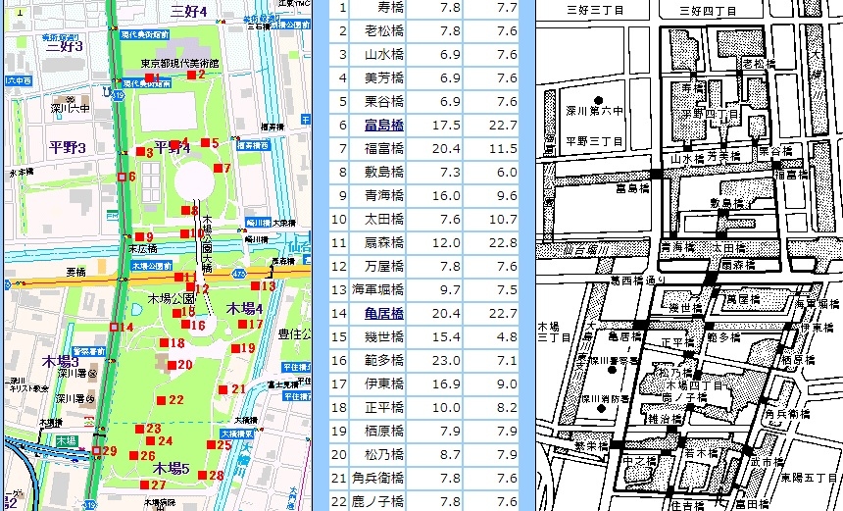Click red marker number 19
This screenshot has height=511, width=843.
pyautogui.click(x=236, y=348)
